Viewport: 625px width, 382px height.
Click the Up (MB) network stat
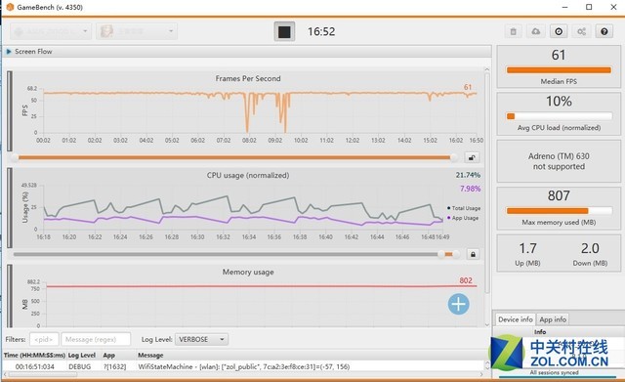pyautogui.click(x=527, y=254)
